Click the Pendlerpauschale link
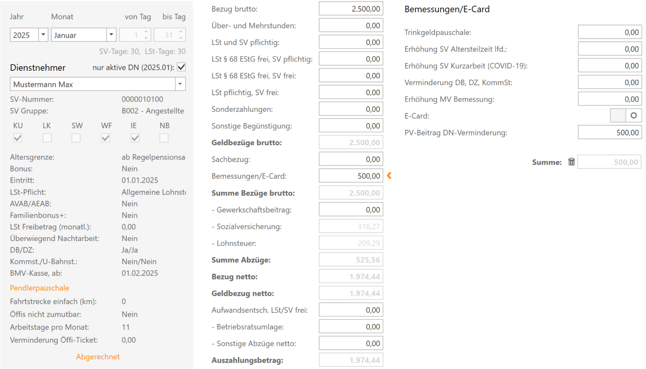Screen dimensions: 646x369 pyautogui.click(x=40, y=288)
